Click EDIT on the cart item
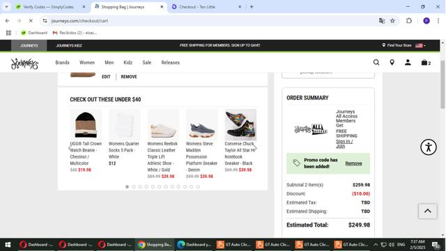The image size is (446, 251). click(x=106, y=76)
